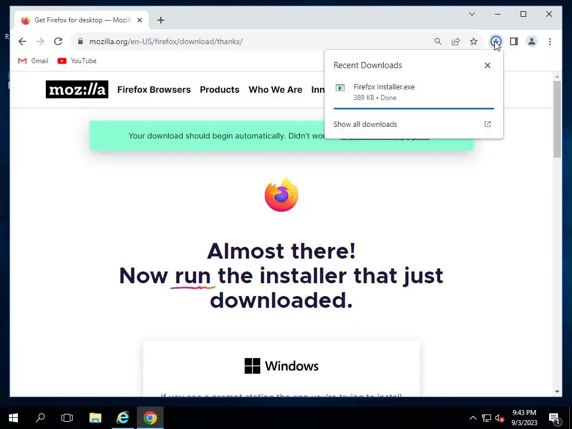
Task: Open Chrome three-dot menu
Action: 550,41
